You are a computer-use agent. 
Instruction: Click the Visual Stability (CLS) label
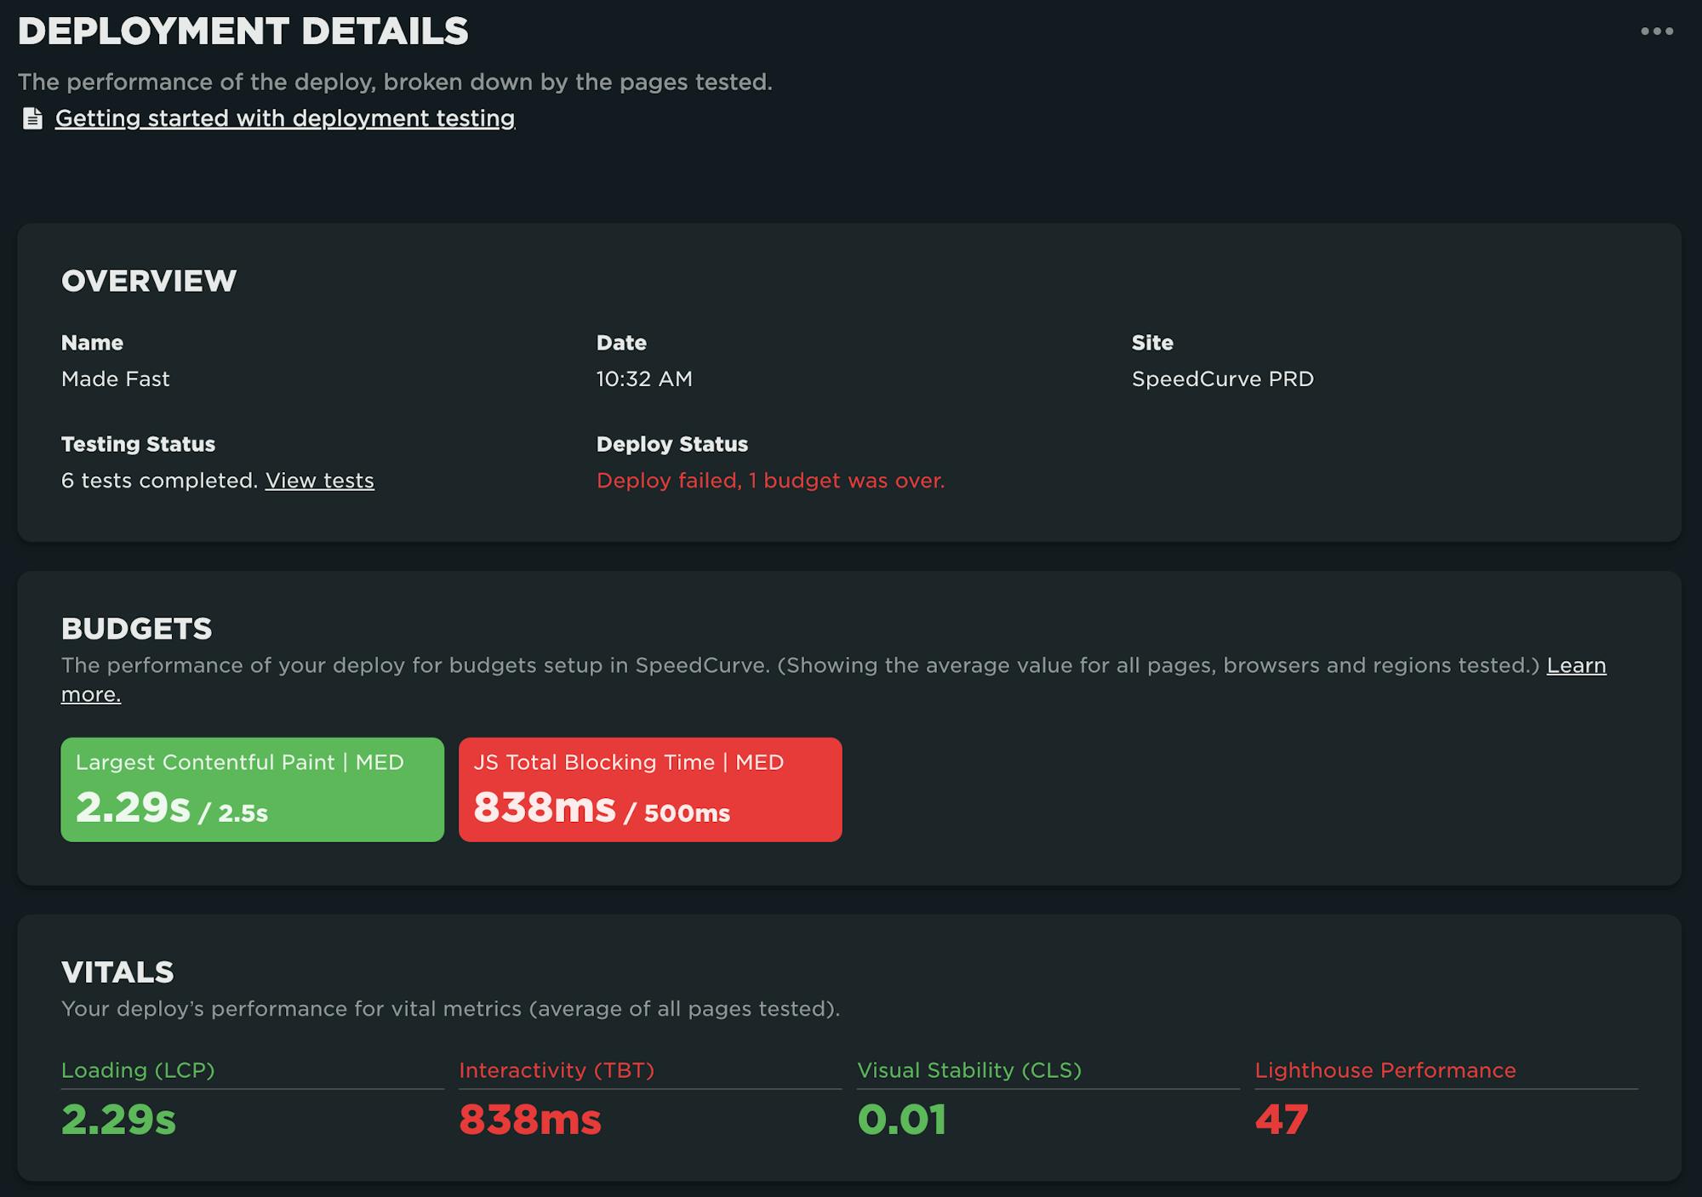(968, 1070)
